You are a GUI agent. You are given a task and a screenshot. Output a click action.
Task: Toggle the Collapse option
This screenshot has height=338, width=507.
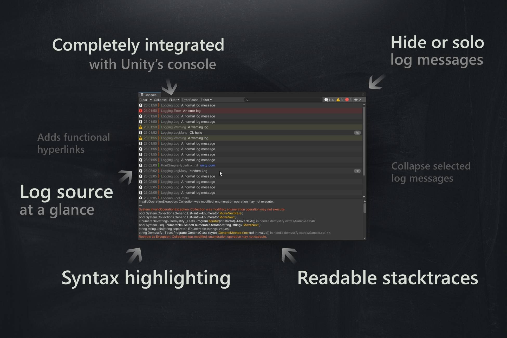(160, 100)
